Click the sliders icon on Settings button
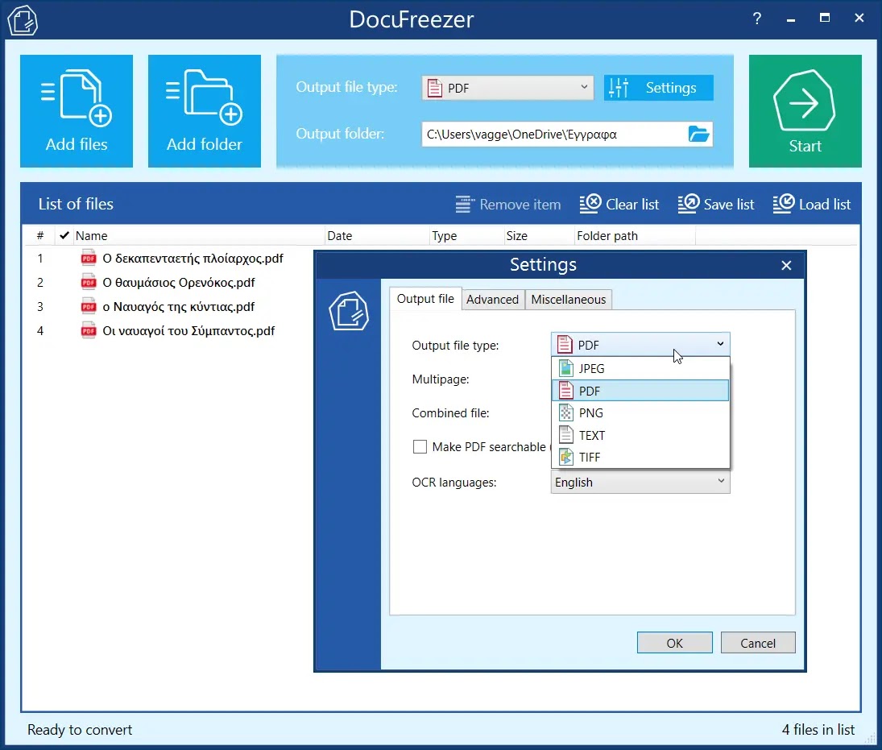 click(619, 88)
